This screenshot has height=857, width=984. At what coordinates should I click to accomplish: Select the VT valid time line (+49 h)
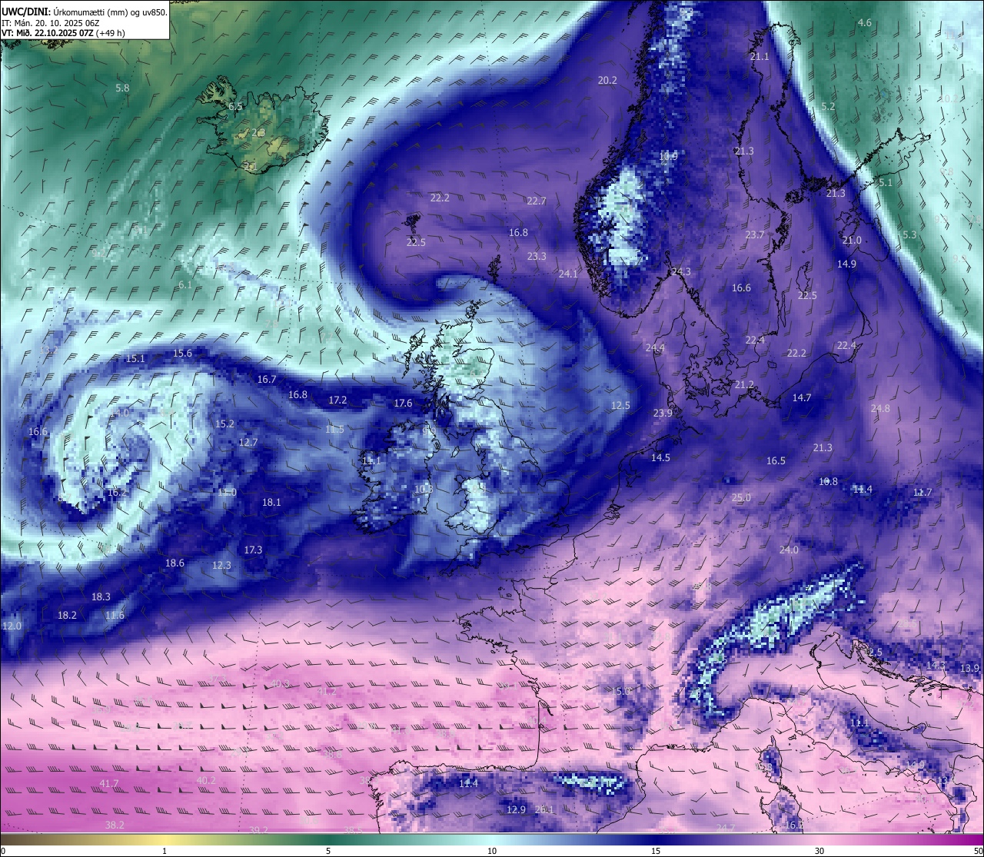coord(64,33)
